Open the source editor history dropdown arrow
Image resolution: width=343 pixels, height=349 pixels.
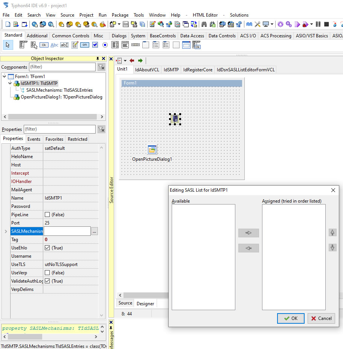point(125,60)
